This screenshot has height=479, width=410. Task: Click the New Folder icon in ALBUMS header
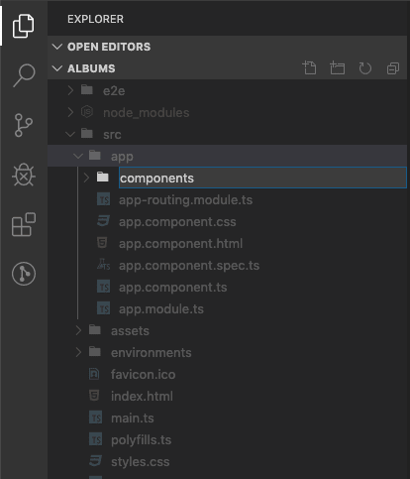(x=337, y=68)
